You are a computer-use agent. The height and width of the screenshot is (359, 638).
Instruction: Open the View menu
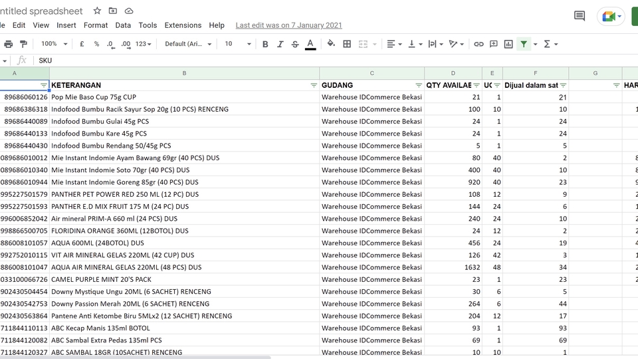tap(41, 25)
